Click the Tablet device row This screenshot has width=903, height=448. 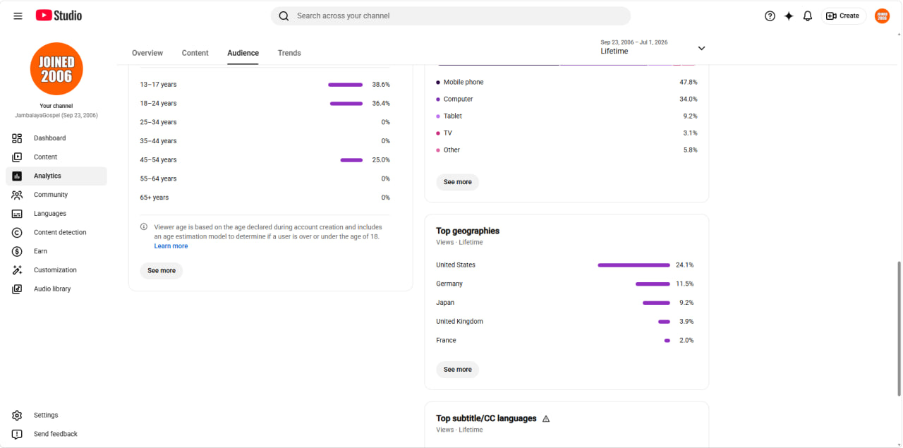[566, 116]
